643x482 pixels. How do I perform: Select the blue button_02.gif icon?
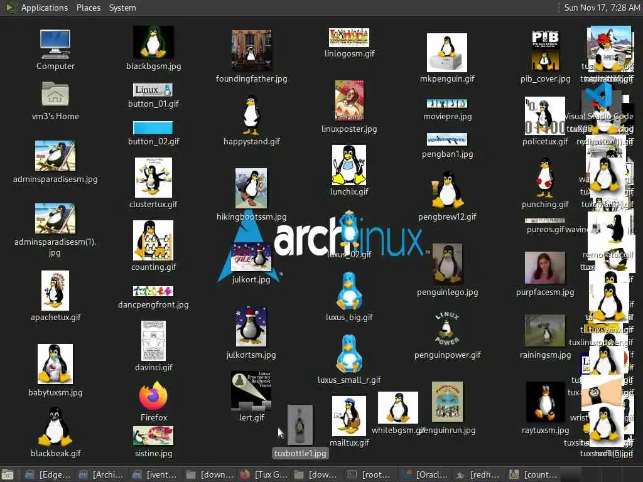tap(153, 128)
